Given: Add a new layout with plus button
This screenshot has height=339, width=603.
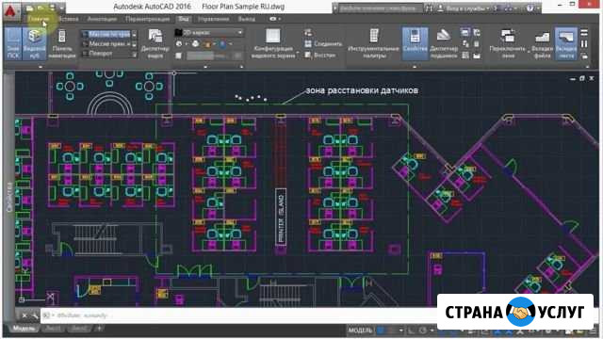Looking at the screenshot, I should point(99,329).
